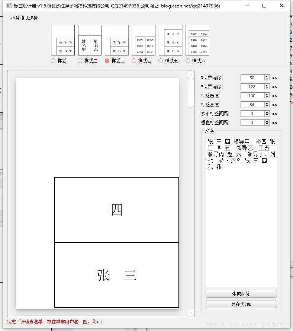This screenshot has height=331, width=293.
Task: Click the 样式一 layout thumbnail
Action: click(x=63, y=40)
